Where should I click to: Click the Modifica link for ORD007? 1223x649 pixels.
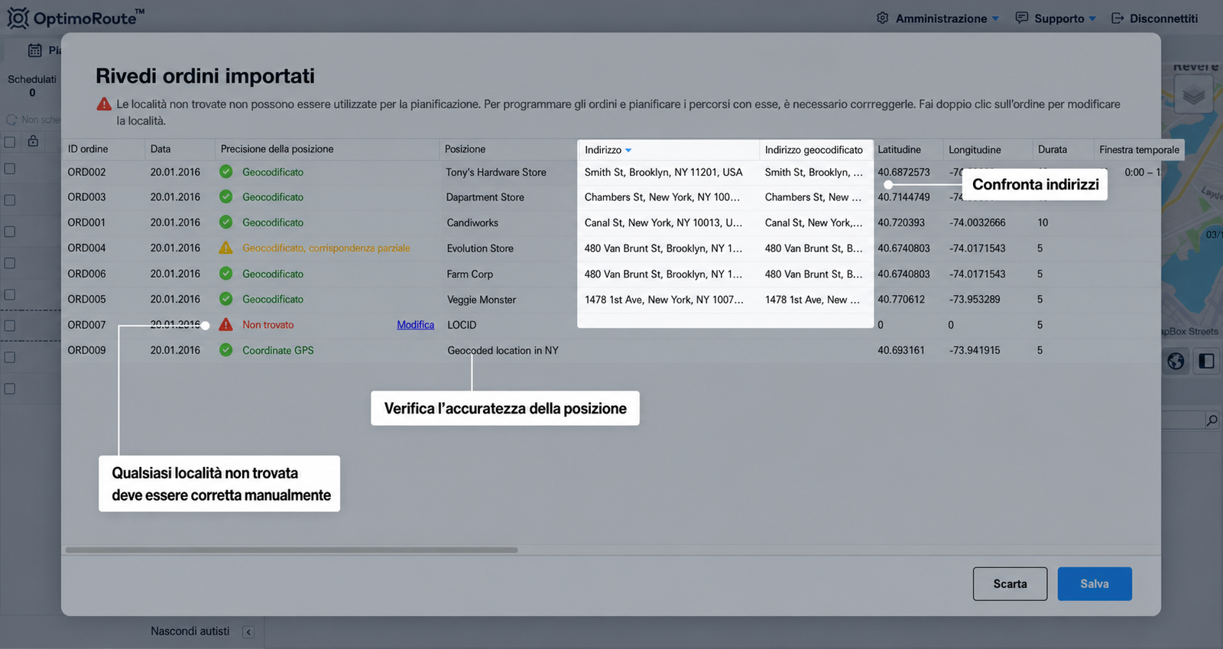[415, 325]
